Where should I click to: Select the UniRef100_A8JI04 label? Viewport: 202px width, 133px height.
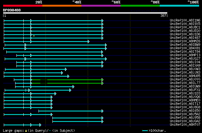[185, 62]
